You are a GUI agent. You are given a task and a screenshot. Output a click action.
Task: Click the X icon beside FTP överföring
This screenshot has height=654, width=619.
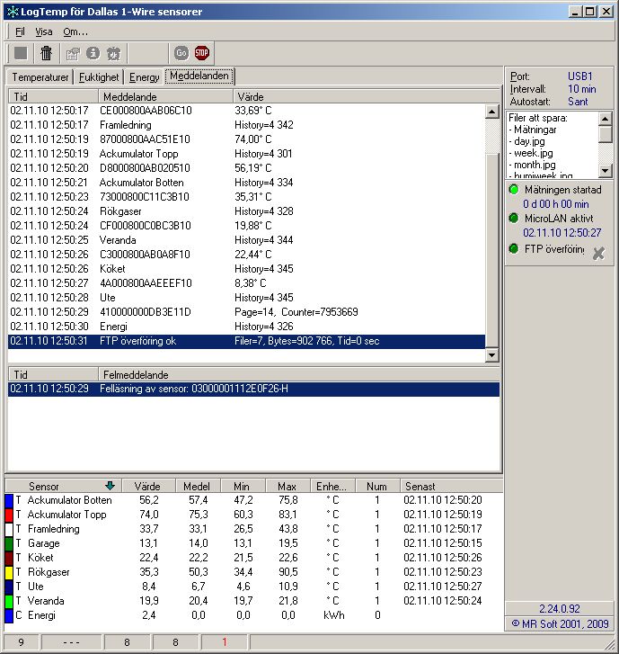[x=598, y=254]
